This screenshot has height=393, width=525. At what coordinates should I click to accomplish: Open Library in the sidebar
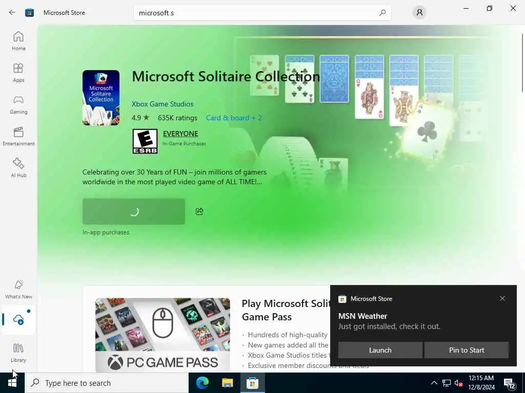pyautogui.click(x=18, y=353)
